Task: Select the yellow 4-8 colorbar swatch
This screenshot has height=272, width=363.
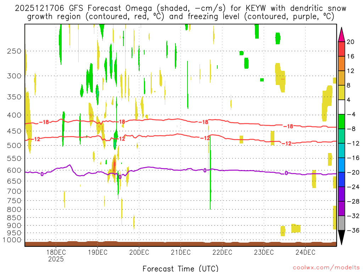Action: coord(341,92)
